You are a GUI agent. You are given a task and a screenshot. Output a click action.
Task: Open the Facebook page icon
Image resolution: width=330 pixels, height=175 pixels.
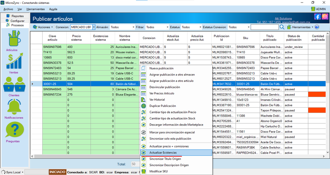[x=317, y=17]
